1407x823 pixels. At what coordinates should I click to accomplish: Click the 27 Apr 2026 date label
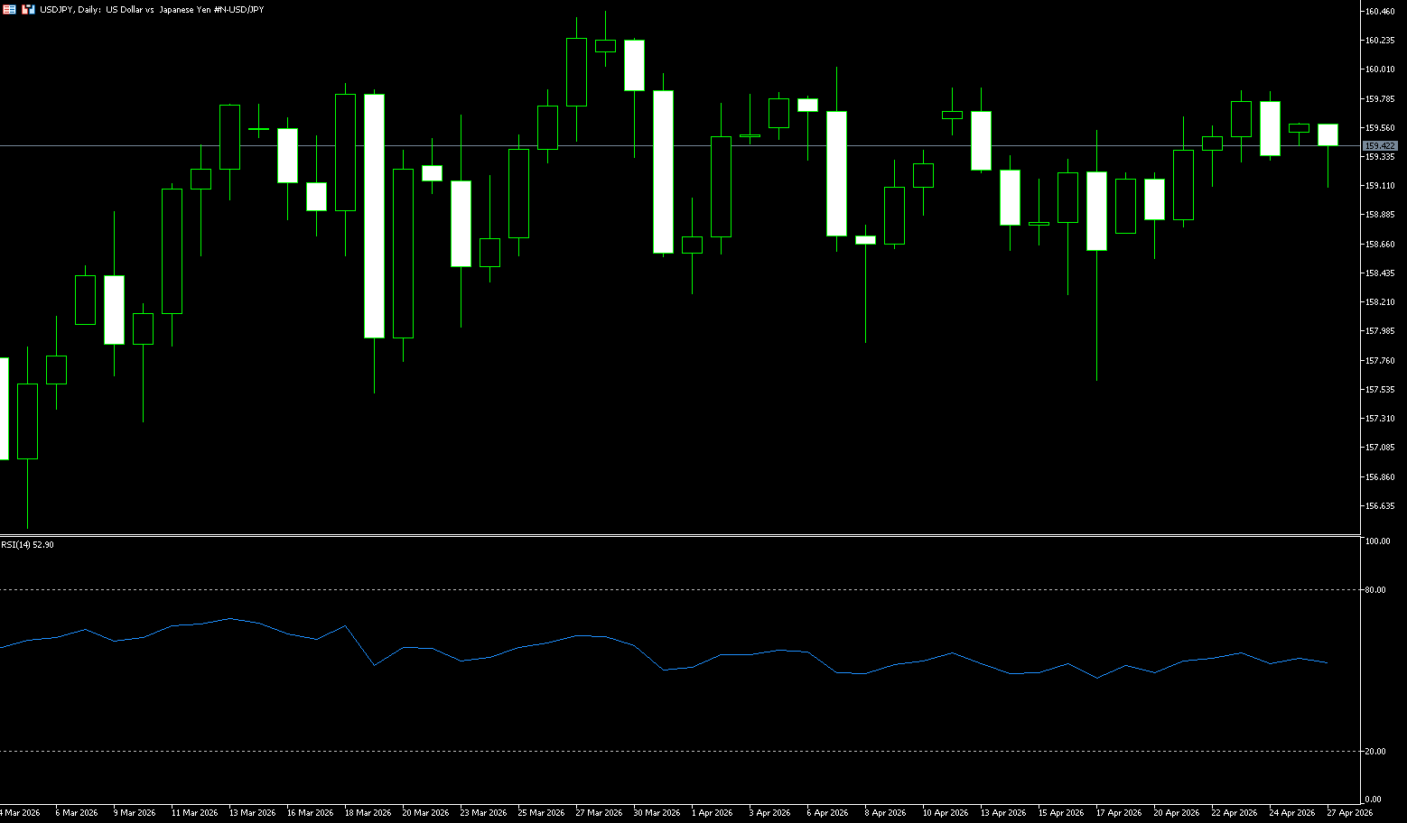[x=1349, y=813]
